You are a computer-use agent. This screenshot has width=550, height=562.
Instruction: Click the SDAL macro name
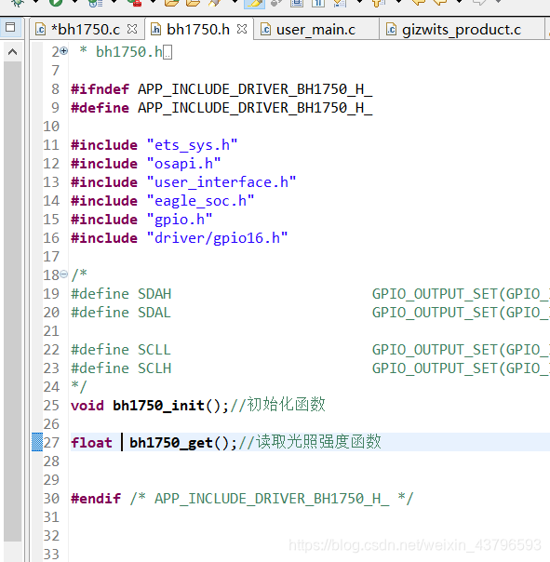coord(154,313)
